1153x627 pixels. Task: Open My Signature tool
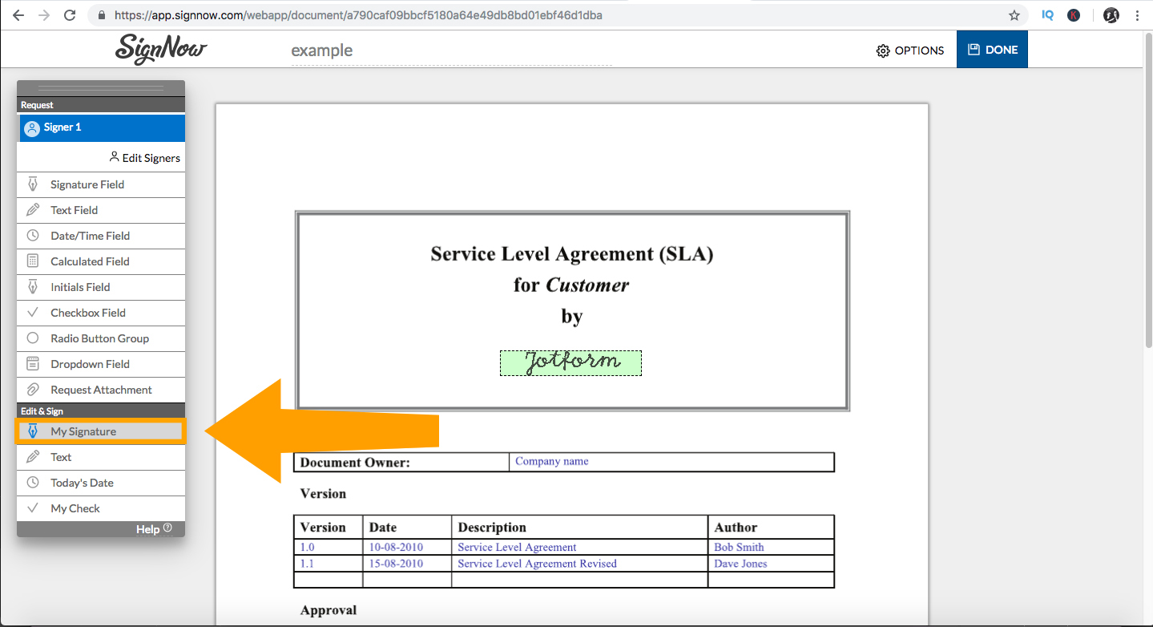coord(101,431)
